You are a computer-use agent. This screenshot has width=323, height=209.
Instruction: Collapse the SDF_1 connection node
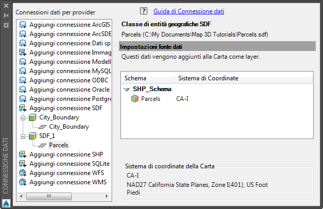(x=22, y=136)
